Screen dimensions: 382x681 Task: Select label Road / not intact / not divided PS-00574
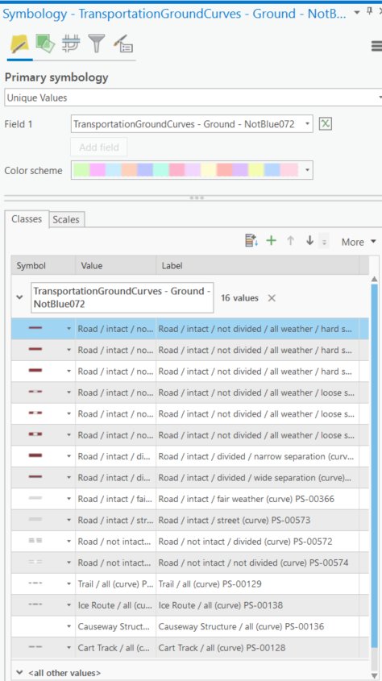point(254,563)
